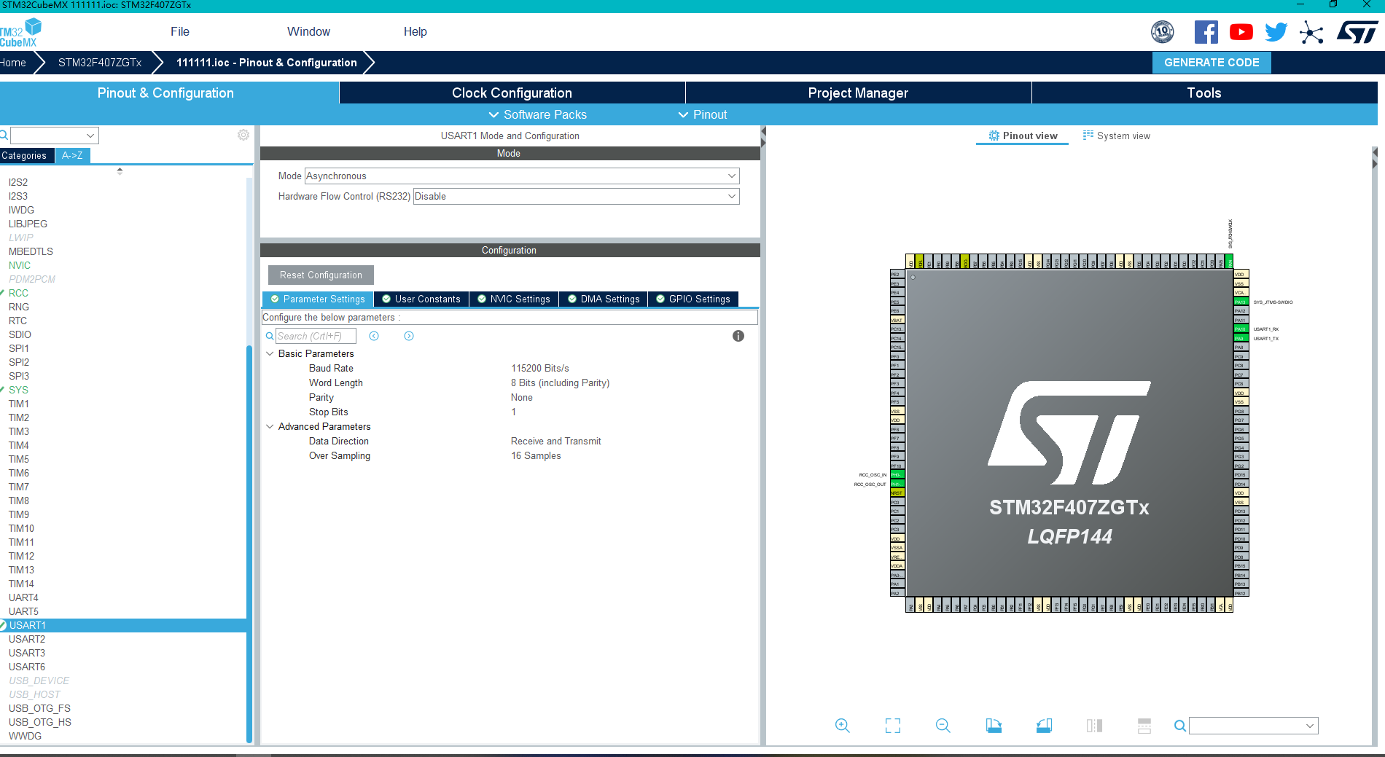Click the GENERATE CODE button
Screen dimensions: 1385x757
(1212, 62)
